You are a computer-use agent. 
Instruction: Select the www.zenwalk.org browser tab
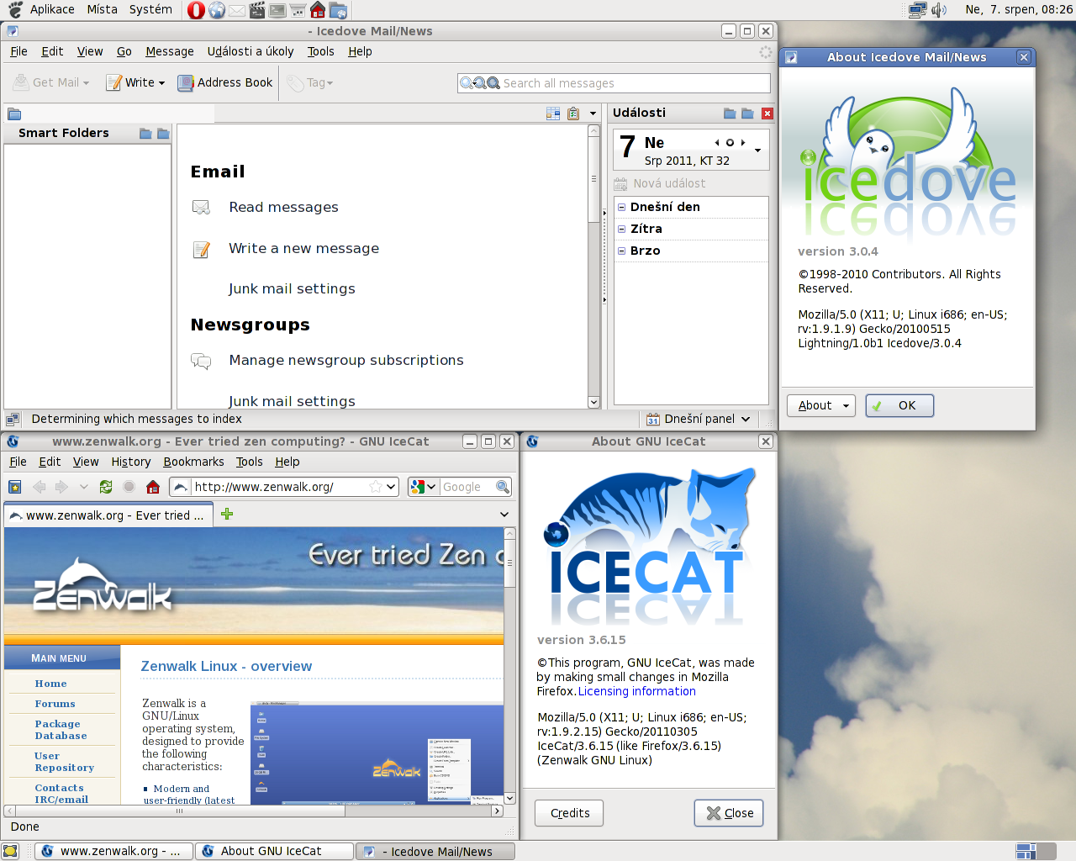(x=108, y=515)
